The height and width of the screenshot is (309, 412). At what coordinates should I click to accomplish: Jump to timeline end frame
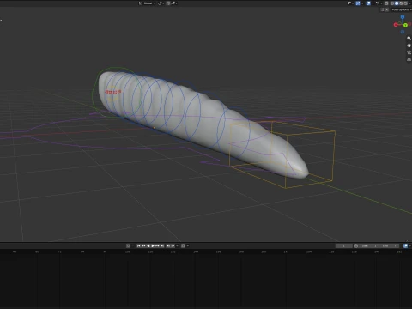tap(162, 245)
